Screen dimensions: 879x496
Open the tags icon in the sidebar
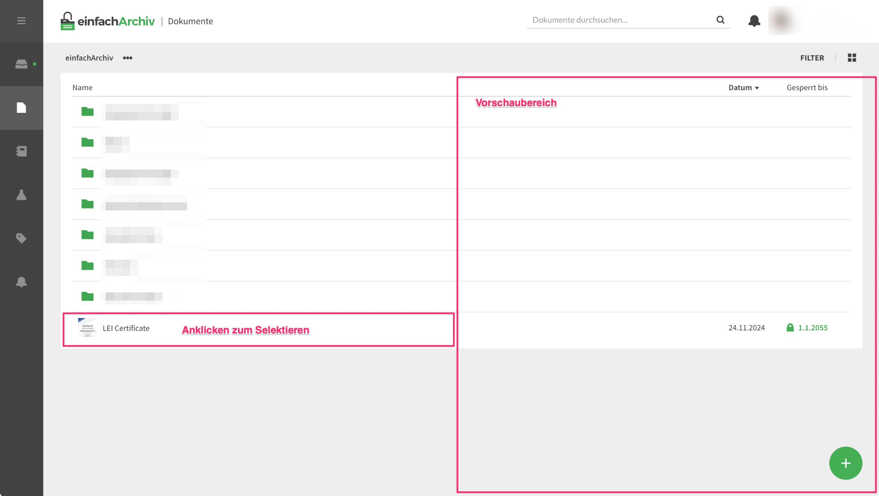coord(21,238)
